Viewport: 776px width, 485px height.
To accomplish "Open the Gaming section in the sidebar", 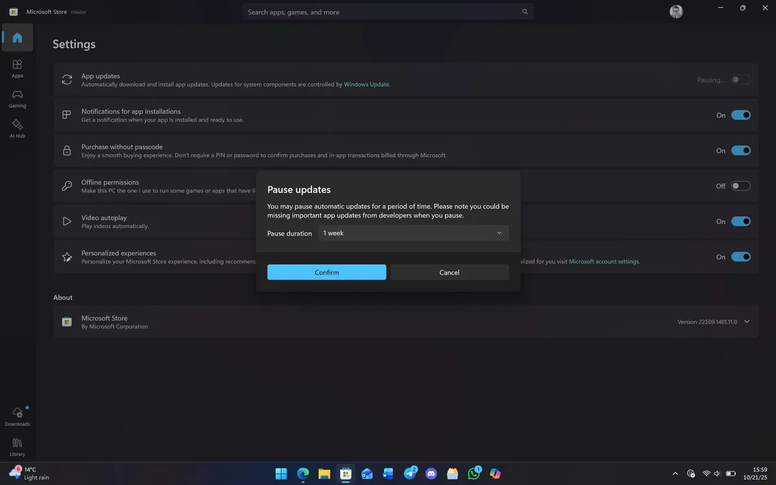I will [17, 99].
